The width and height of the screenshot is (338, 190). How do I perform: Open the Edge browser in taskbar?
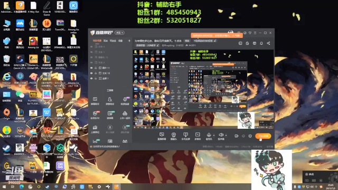tap(22, 187)
